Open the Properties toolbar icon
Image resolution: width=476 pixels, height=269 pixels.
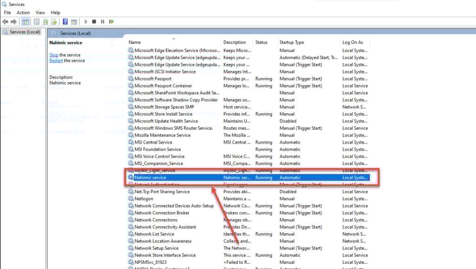36,21
